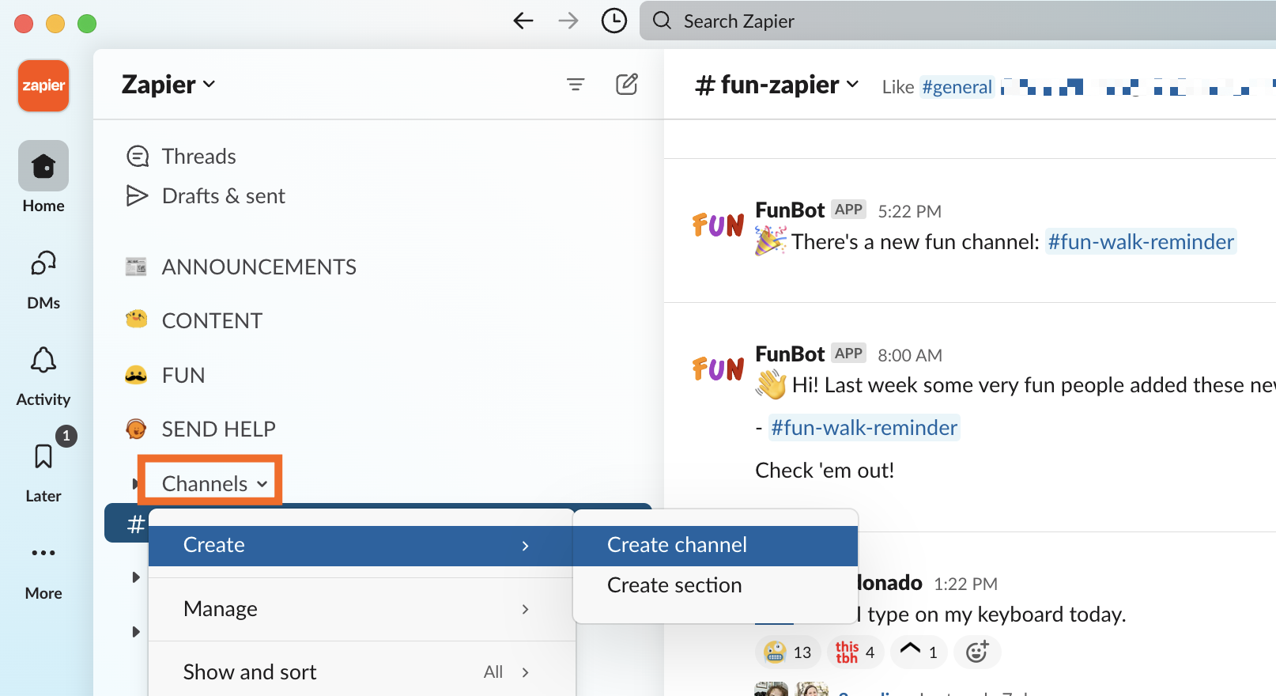The width and height of the screenshot is (1276, 696).
Task: Select the CONTENT section label
Action: click(212, 321)
